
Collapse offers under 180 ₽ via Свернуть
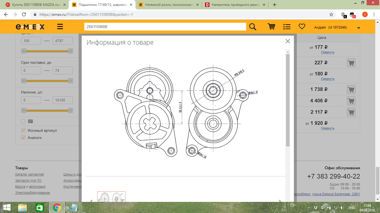[x=328, y=79]
